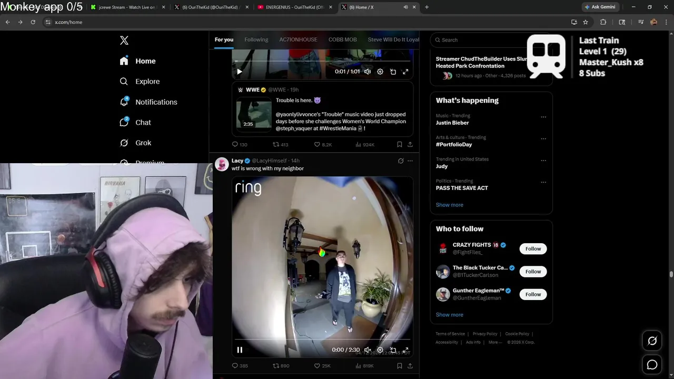Open Grok in the sidebar
674x379 pixels.
click(135, 143)
